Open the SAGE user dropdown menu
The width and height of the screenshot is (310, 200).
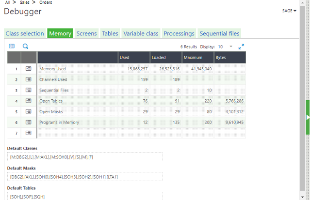tap(289, 11)
